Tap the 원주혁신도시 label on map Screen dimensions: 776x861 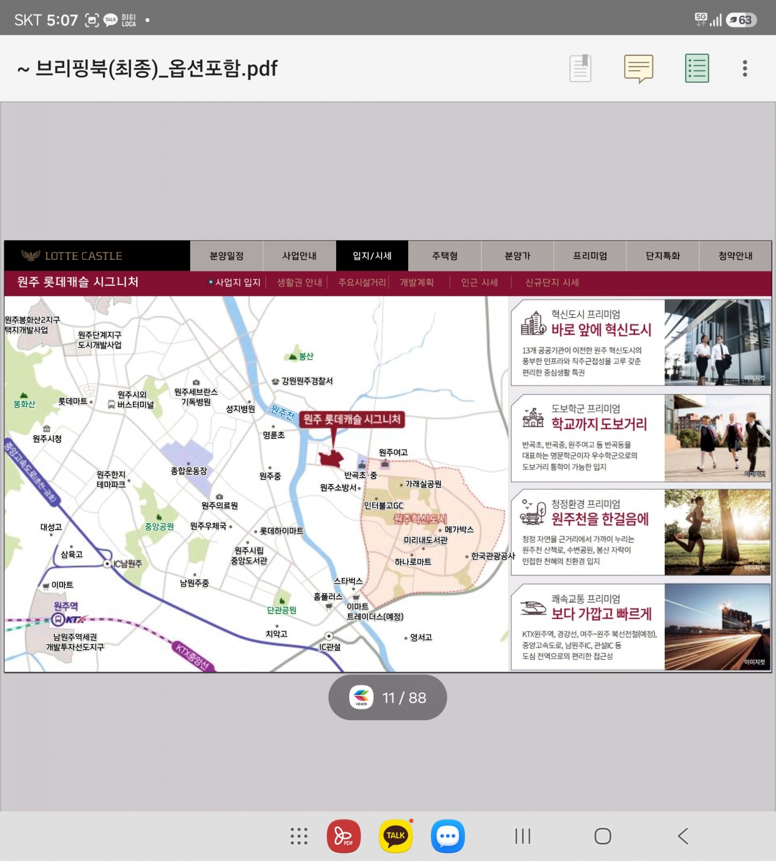click(420, 518)
